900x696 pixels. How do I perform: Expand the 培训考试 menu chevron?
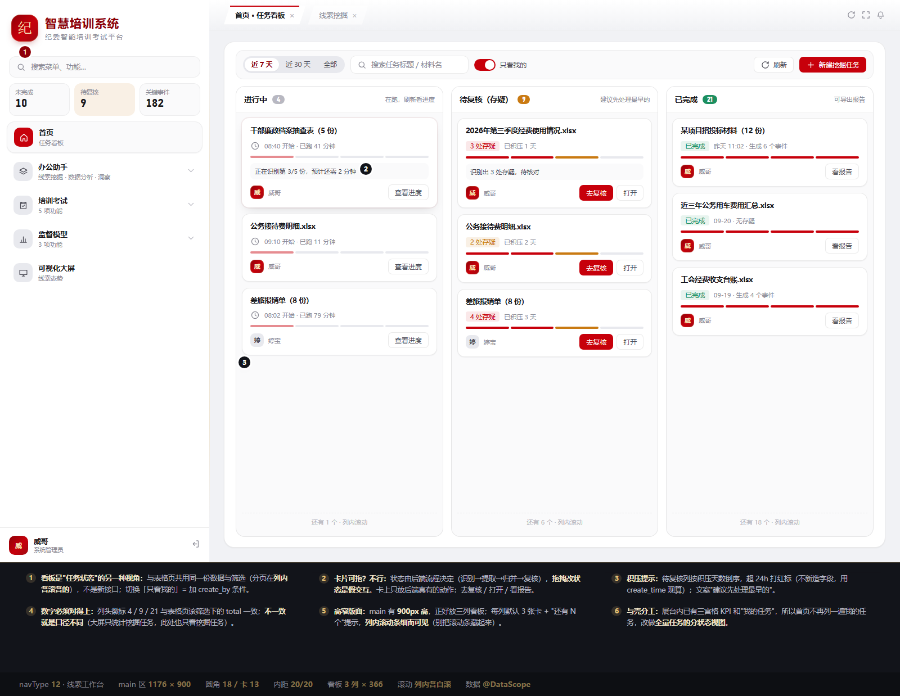coord(191,204)
